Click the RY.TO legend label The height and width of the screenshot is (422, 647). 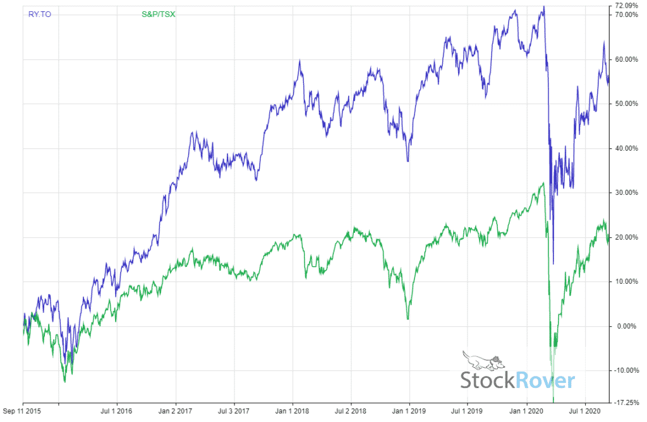(40, 13)
